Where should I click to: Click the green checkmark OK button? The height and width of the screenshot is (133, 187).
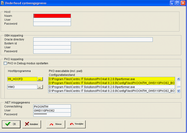[x=11, y=124]
